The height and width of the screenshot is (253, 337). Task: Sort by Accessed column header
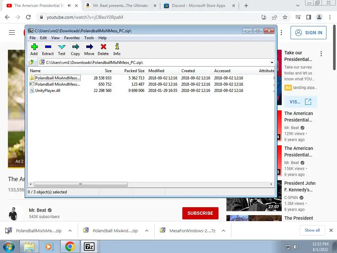pos(228,71)
